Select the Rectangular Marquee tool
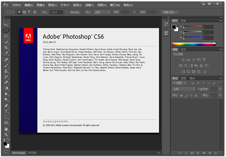226x157 pixels. point(6,30)
